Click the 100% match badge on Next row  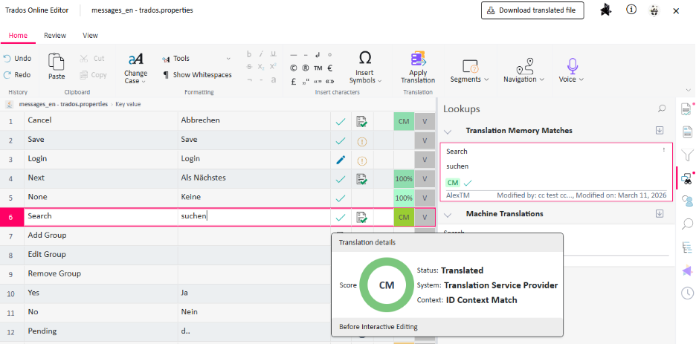[404, 179]
